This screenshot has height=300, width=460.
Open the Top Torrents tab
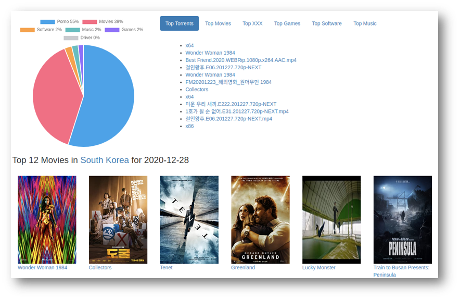[179, 23]
